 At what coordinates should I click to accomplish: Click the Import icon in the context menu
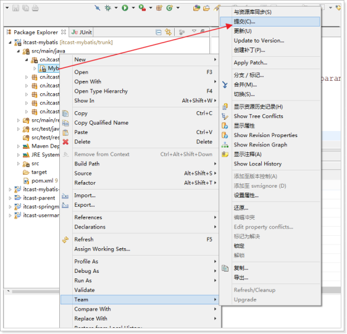click(x=65, y=196)
